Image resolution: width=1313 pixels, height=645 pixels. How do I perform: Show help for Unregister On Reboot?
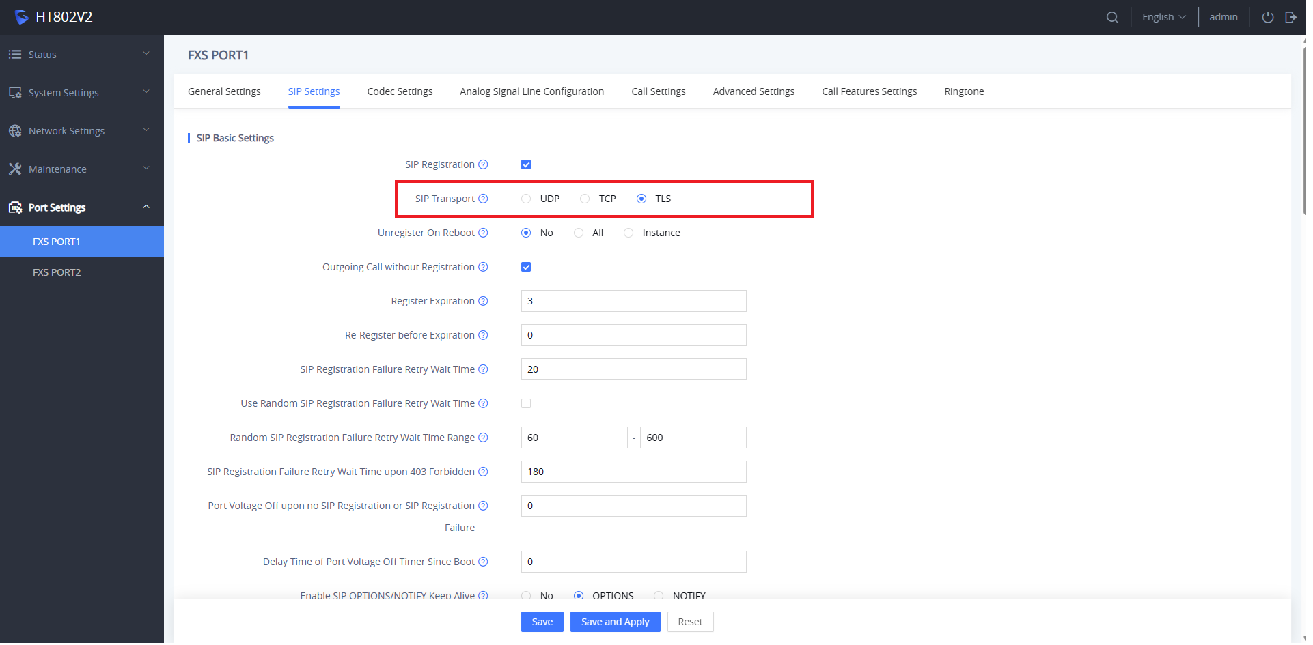483,233
